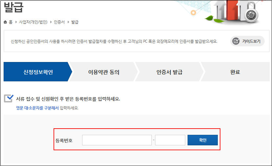The image size is (272, 166).
Task: Select the 완료 step tab
Action: pyautogui.click(x=235, y=72)
